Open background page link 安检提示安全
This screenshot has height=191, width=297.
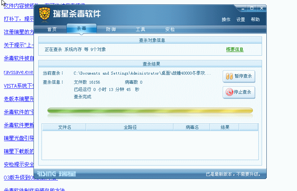pyautogui.click(x=19, y=164)
